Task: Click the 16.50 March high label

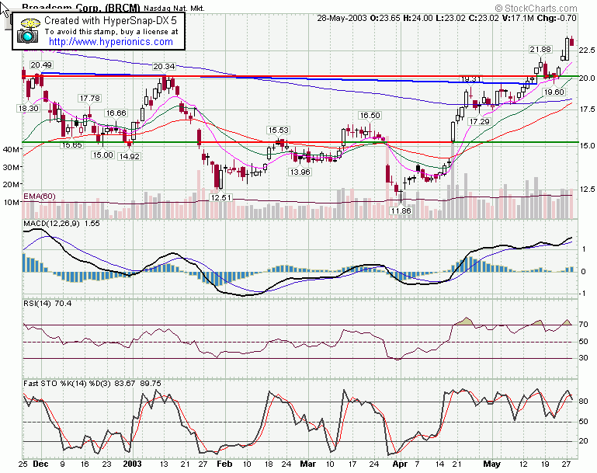Action: point(370,116)
